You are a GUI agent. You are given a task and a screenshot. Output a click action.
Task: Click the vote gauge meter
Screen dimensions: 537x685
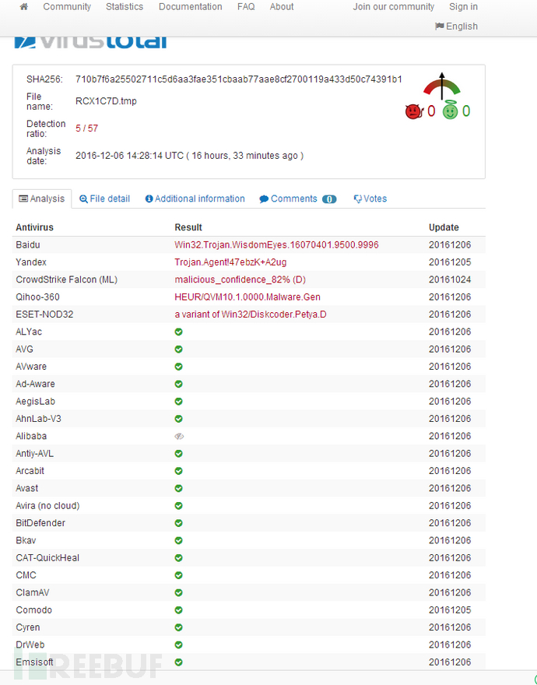442,86
